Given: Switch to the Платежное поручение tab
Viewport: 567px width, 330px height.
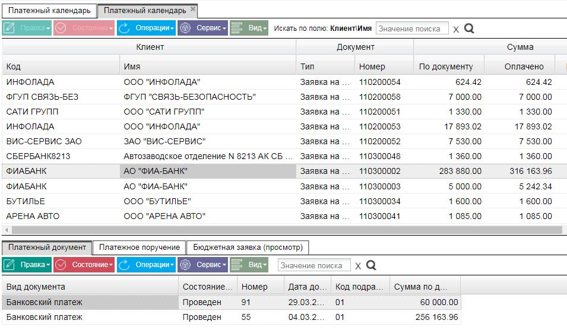Looking at the screenshot, I should 139,247.
